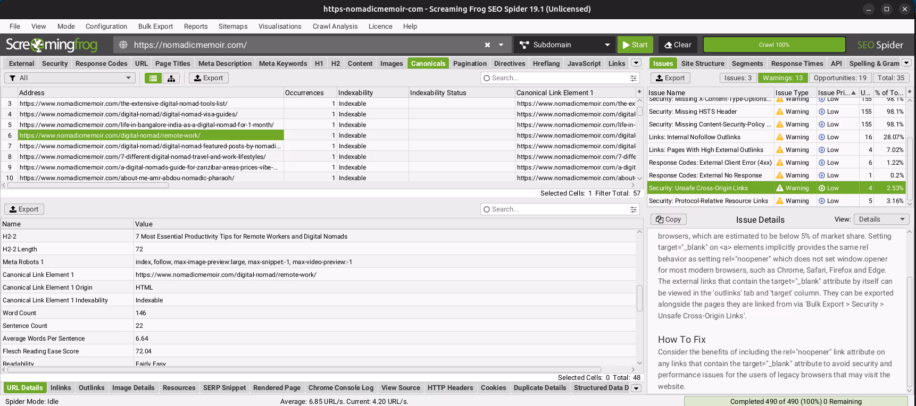Export the Issues list

coord(670,78)
